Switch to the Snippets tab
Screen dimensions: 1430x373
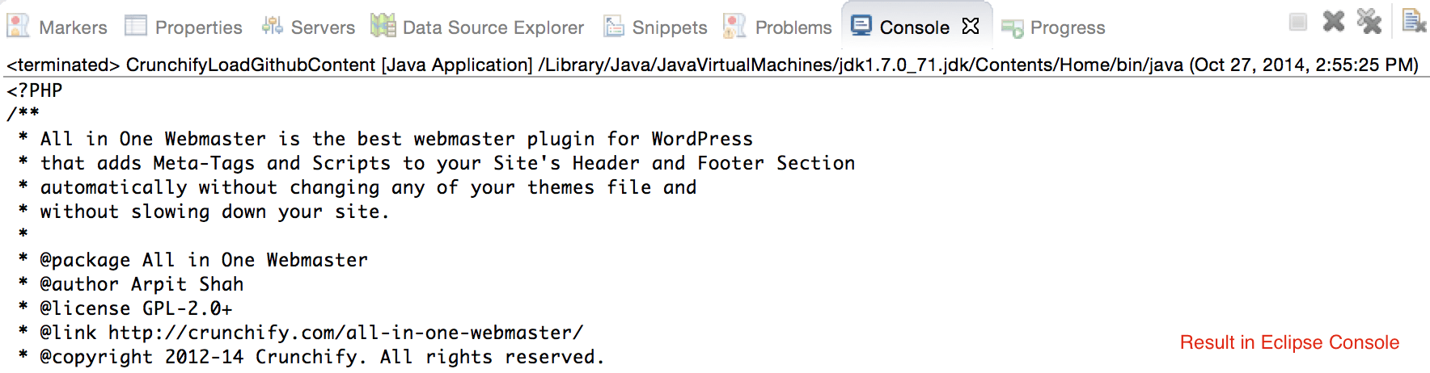pyautogui.click(x=655, y=27)
